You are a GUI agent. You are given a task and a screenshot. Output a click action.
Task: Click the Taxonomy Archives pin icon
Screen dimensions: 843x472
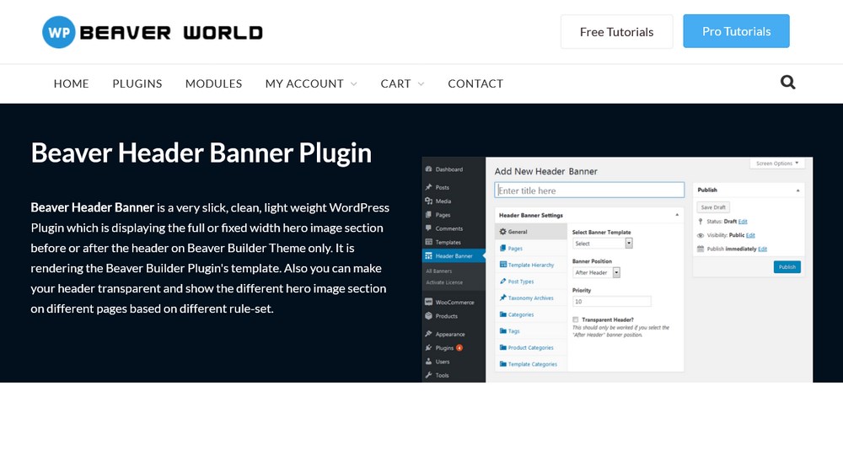(x=502, y=298)
